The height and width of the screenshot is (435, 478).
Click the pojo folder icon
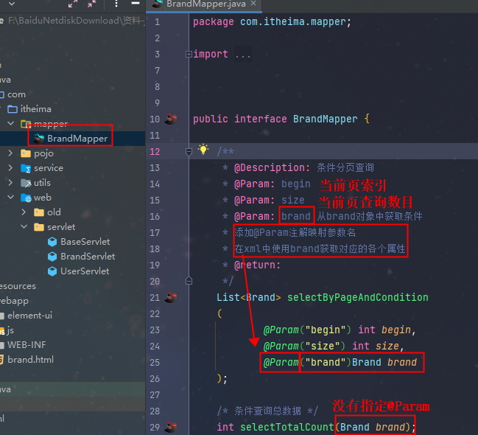26,153
